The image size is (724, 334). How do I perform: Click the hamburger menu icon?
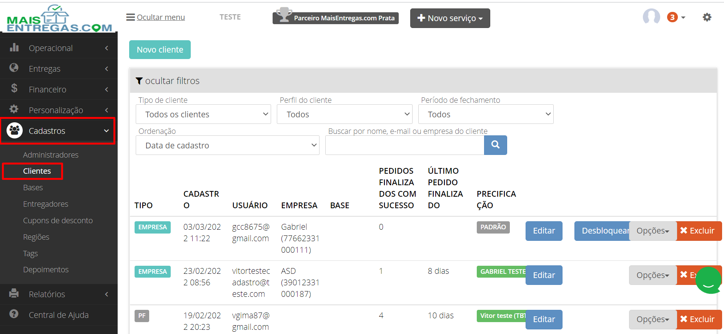(x=131, y=17)
